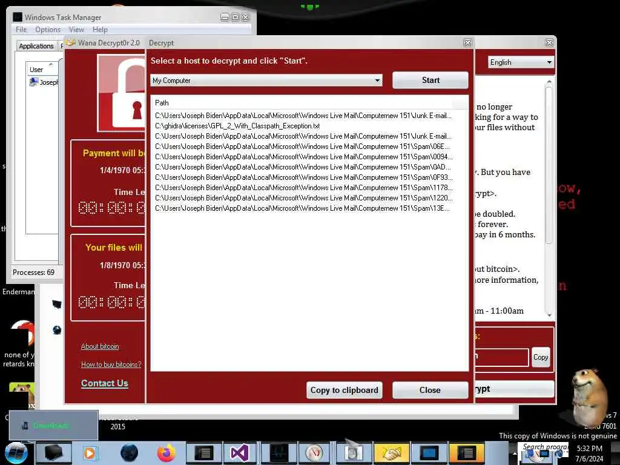Open the About bitcoin link
620x465 pixels.
[100, 346]
